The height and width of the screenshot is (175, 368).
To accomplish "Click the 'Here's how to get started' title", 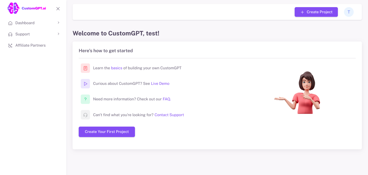I will point(106,51).
